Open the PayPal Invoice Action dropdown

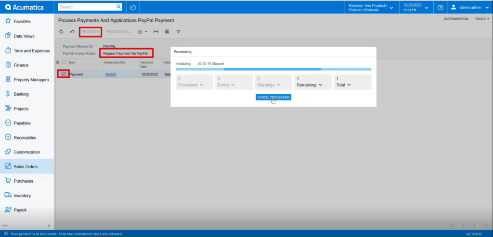(127, 53)
